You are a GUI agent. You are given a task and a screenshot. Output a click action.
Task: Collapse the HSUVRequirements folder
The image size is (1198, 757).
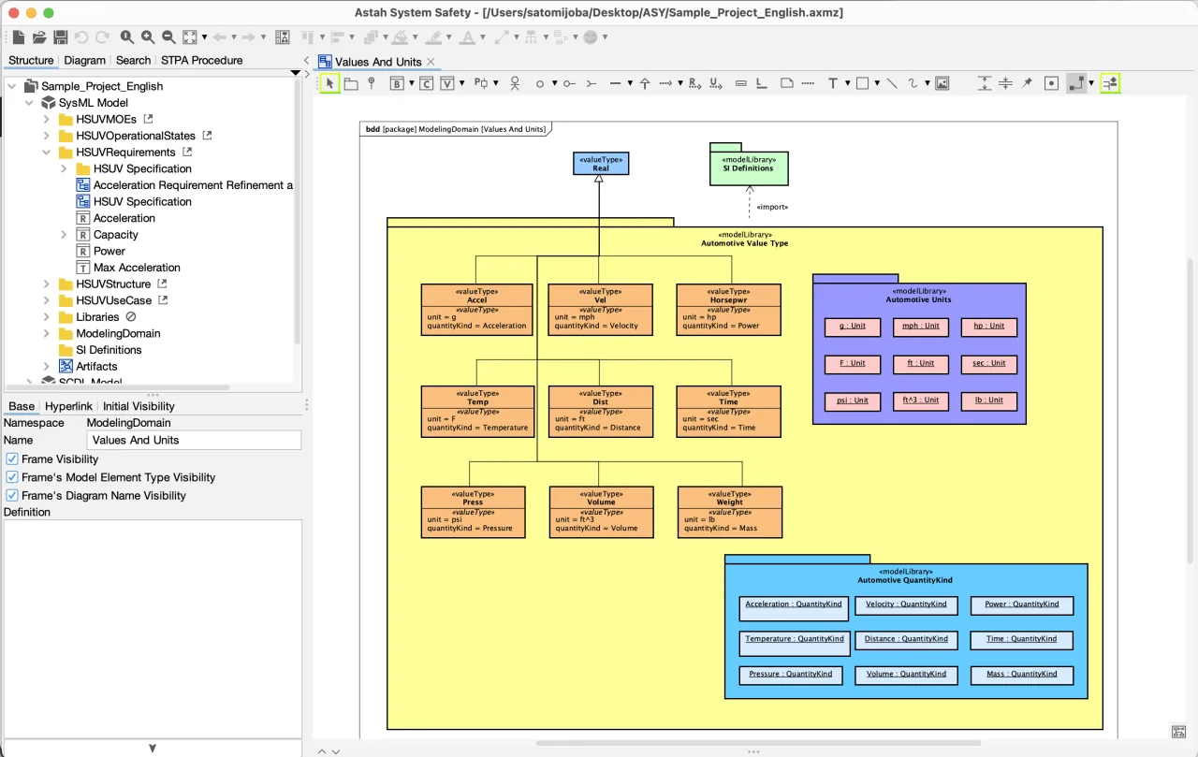47,152
